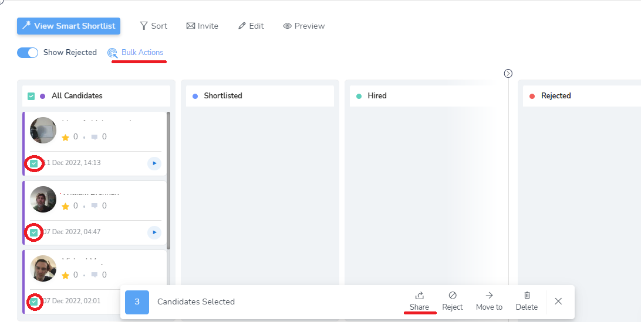
Task: Open Preview with the eye icon
Action: 303,26
